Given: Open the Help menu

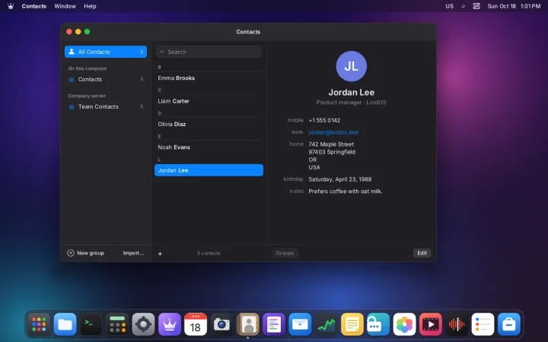Looking at the screenshot, I should click(90, 6).
